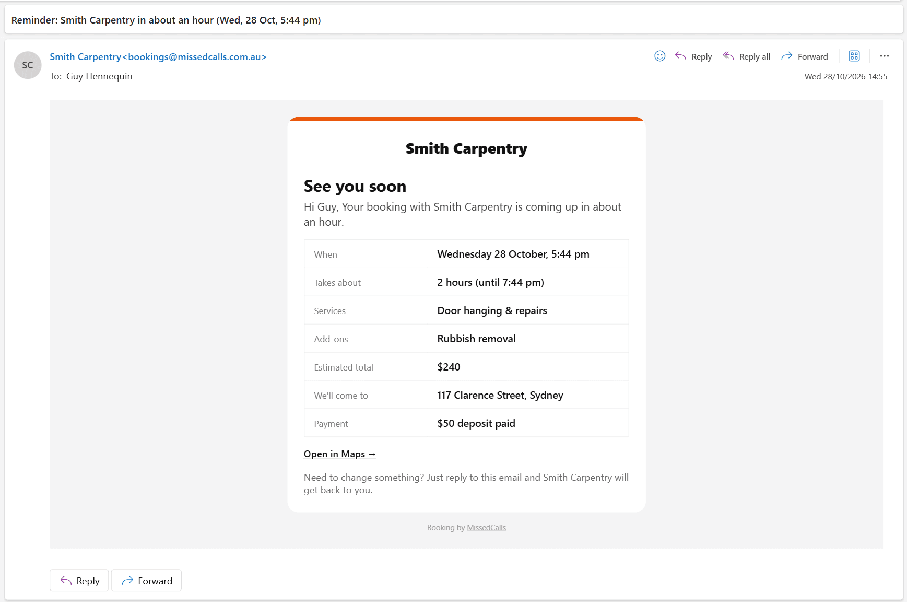This screenshot has width=907, height=602.
Task: Open the Open in Maps link
Action: (340, 454)
